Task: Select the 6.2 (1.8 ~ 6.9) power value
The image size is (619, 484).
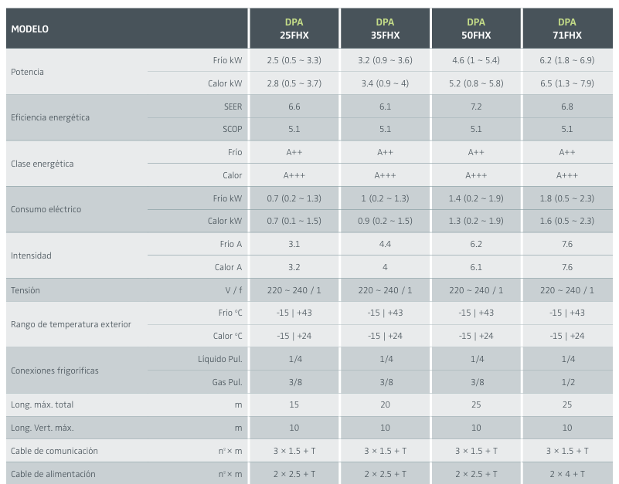Action: (567, 60)
